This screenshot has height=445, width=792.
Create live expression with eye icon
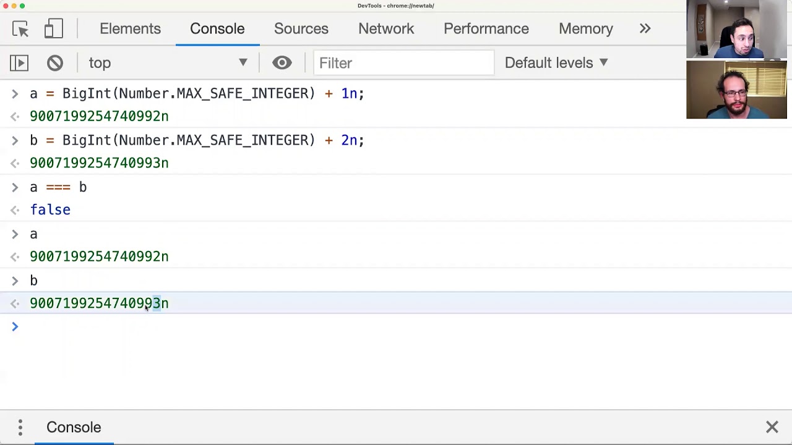coord(282,63)
